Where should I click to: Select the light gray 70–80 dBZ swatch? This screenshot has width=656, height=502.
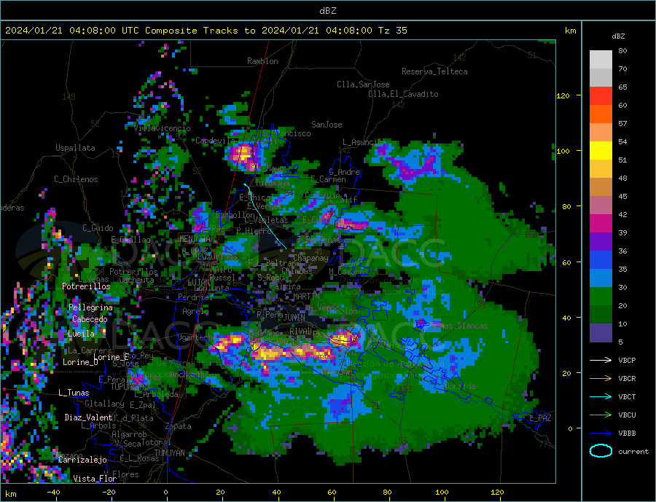click(601, 60)
